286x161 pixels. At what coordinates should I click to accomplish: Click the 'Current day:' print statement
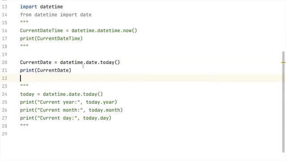click(66, 118)
